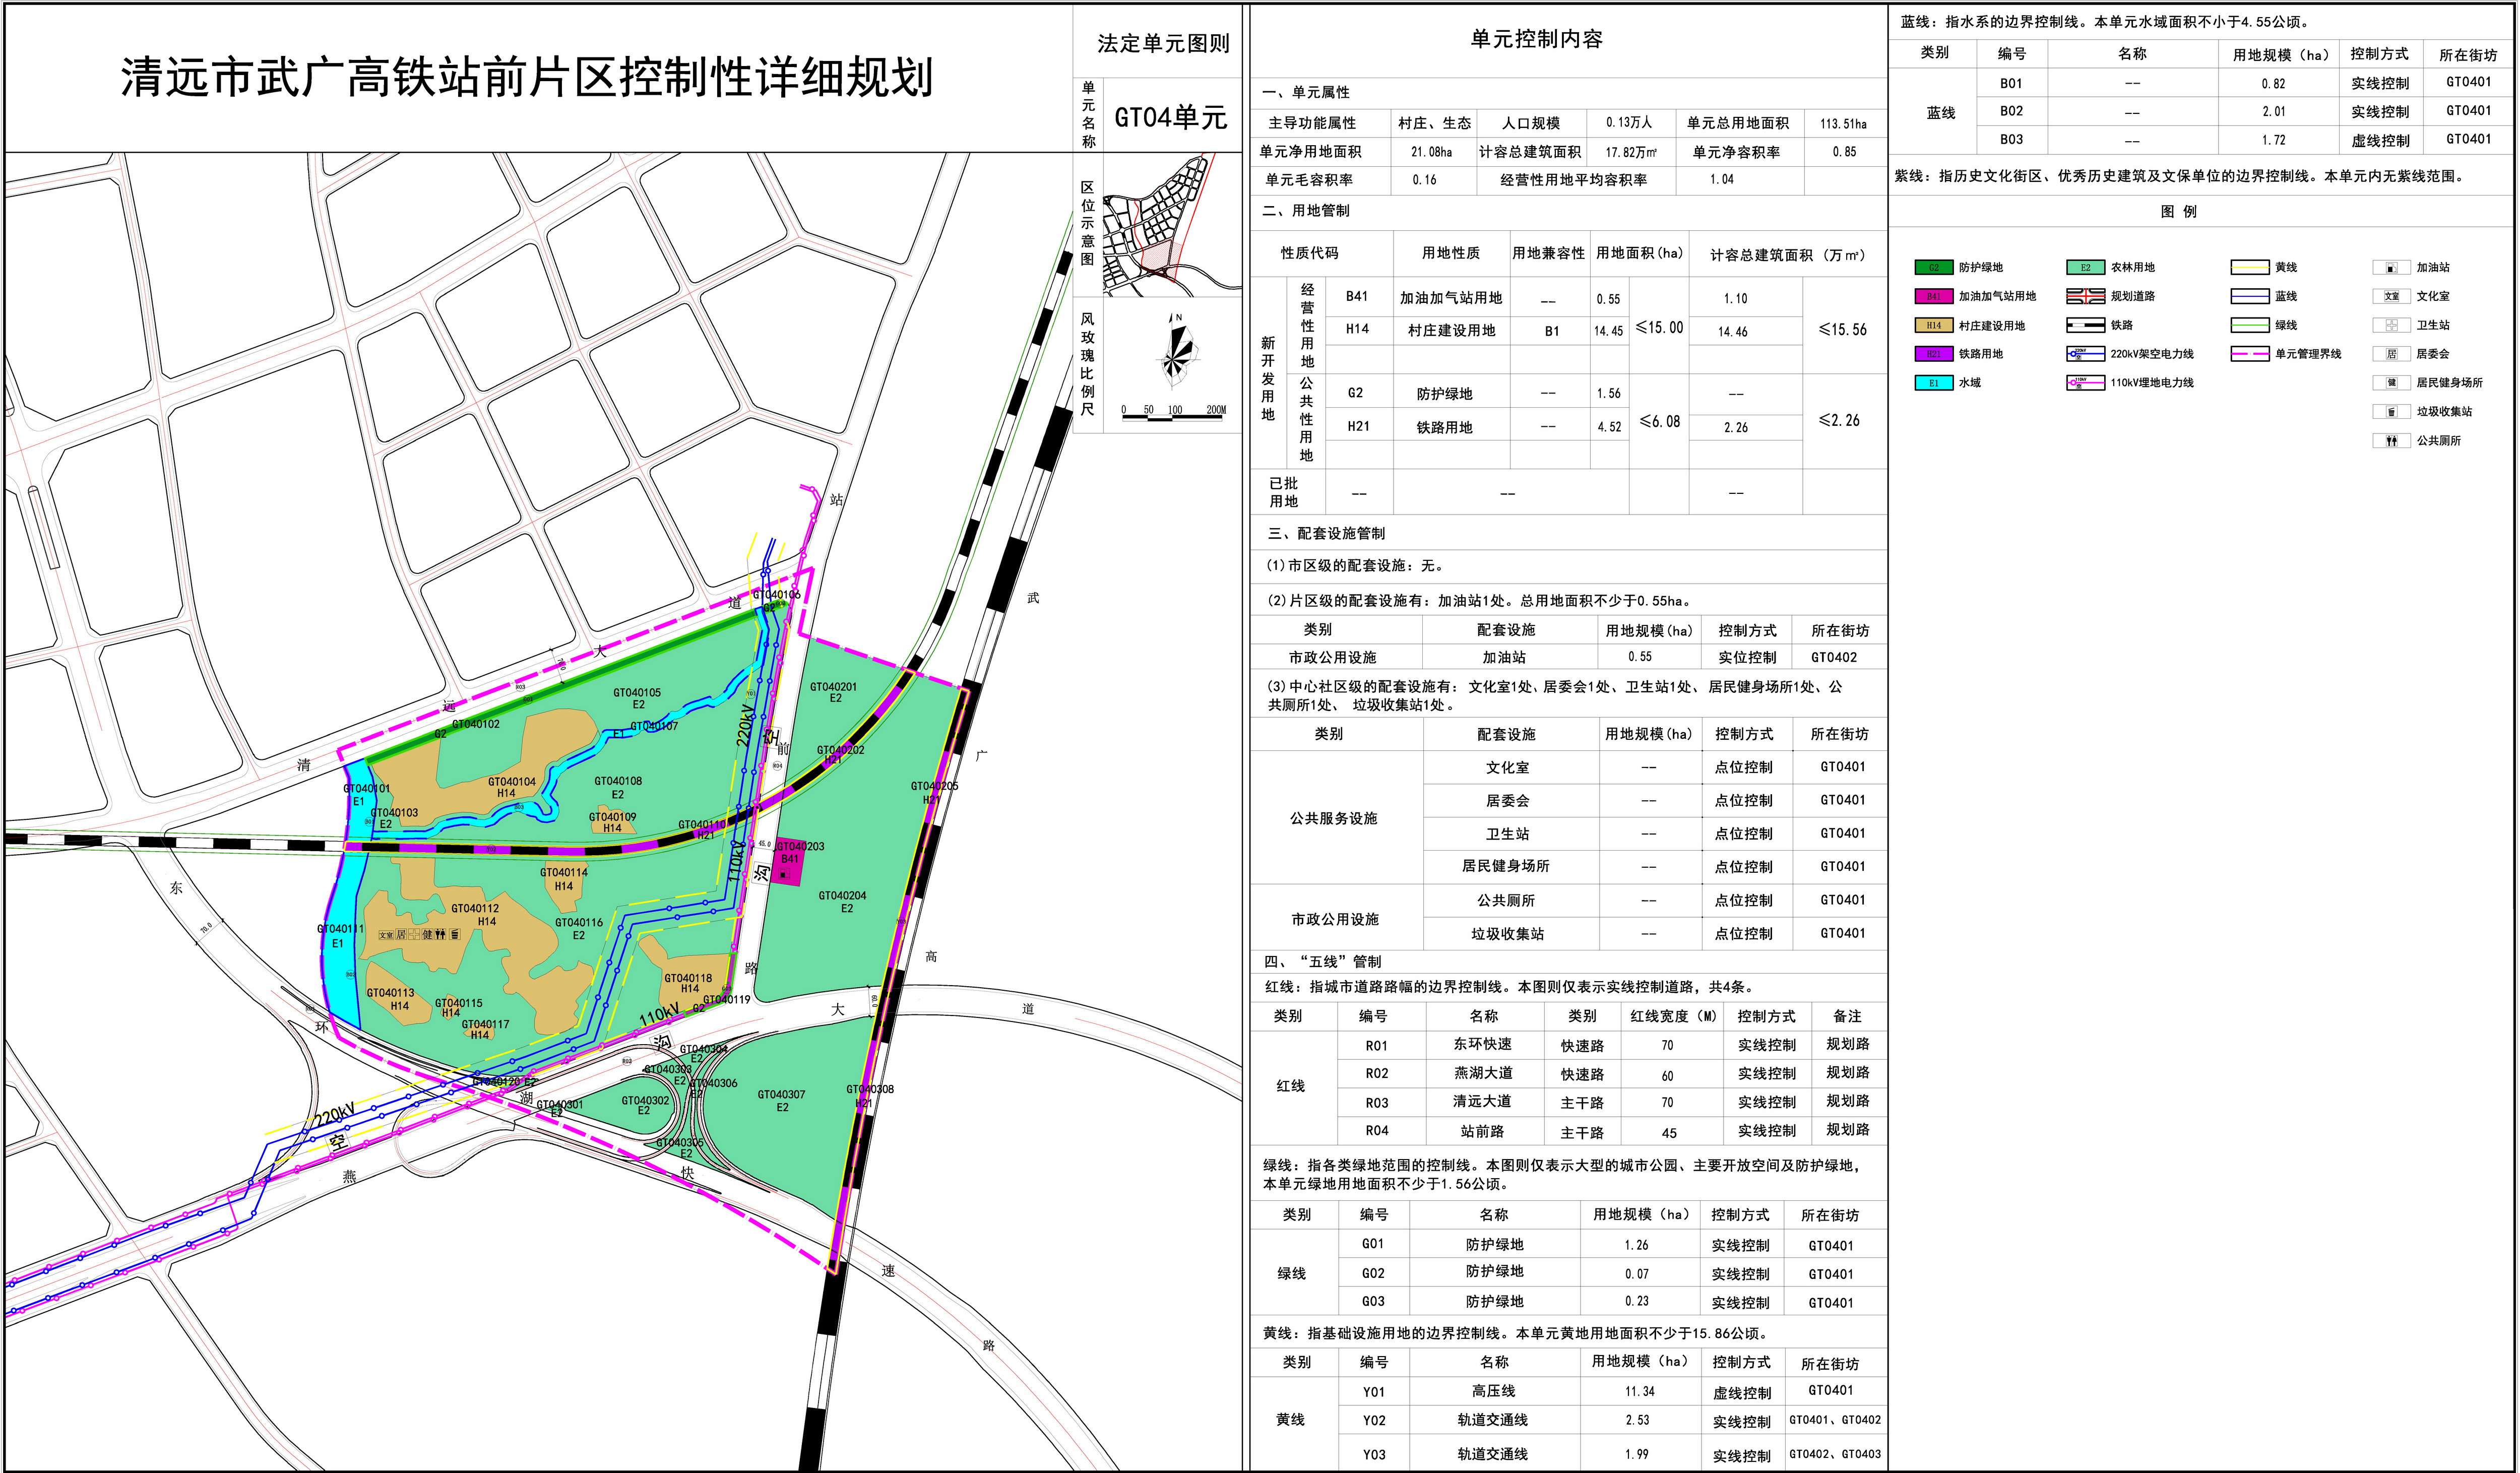
Task: Click the 垃圾收集站 facility row name
Action: pos(1507,934)
